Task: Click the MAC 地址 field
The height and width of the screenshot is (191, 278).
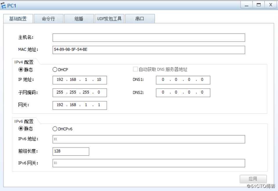Action: pos(149,50)
